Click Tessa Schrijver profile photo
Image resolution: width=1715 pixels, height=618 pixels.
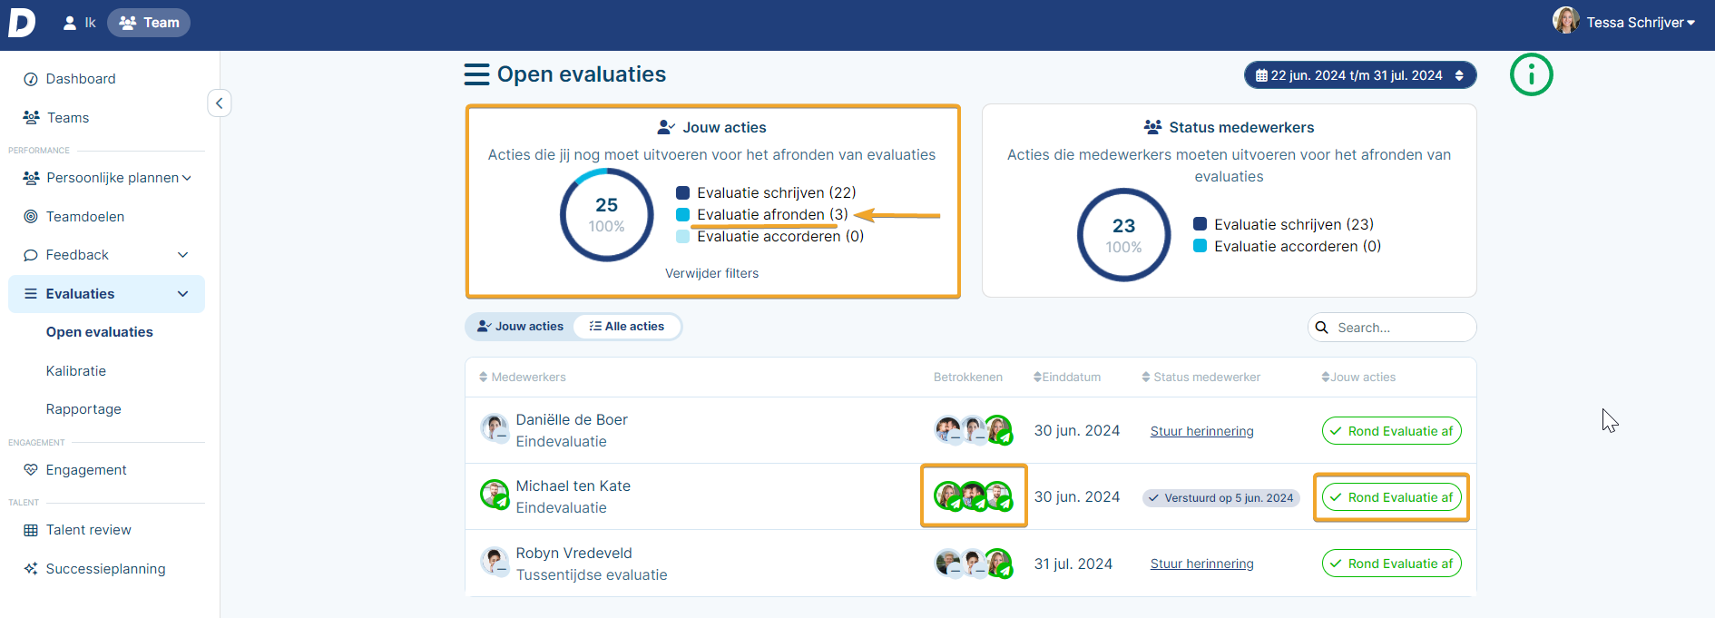coord(1565,20)
